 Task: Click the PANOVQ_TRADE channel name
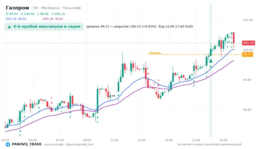27,144
